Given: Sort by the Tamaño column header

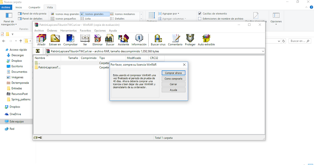Looking at the screenshot, I should [x=70, y=58].
